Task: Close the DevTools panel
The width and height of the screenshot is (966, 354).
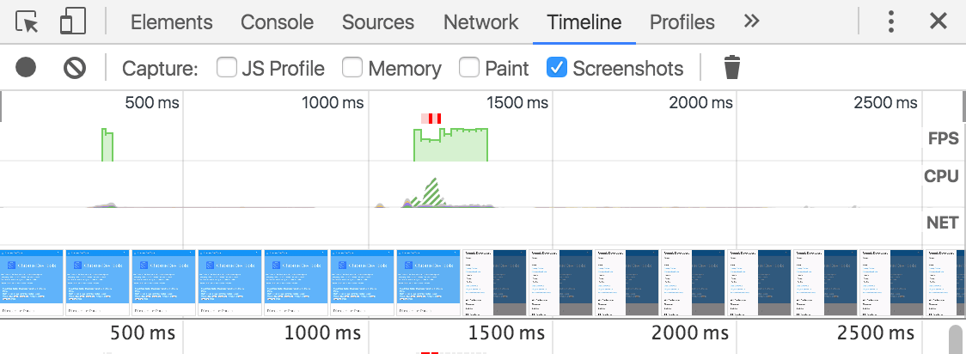Action: [x=938, y=22]
